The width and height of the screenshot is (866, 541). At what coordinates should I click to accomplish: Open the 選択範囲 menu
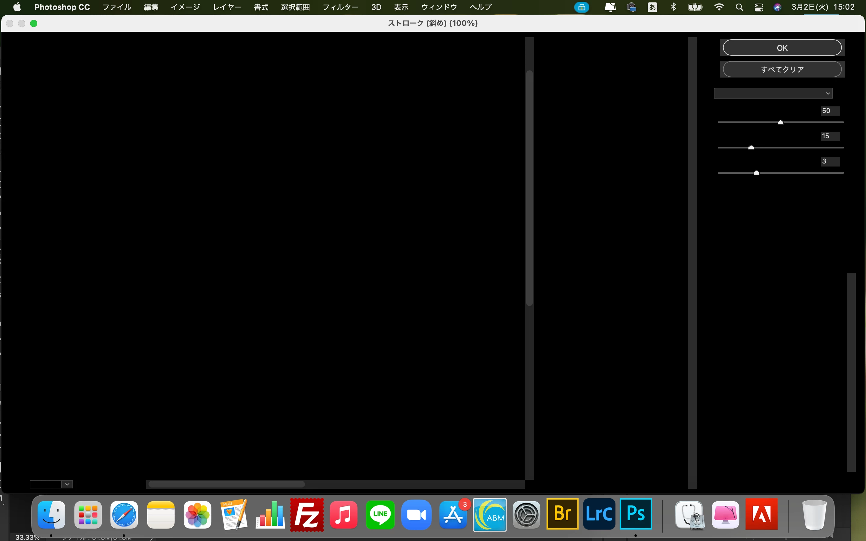(x=295, y=7)
